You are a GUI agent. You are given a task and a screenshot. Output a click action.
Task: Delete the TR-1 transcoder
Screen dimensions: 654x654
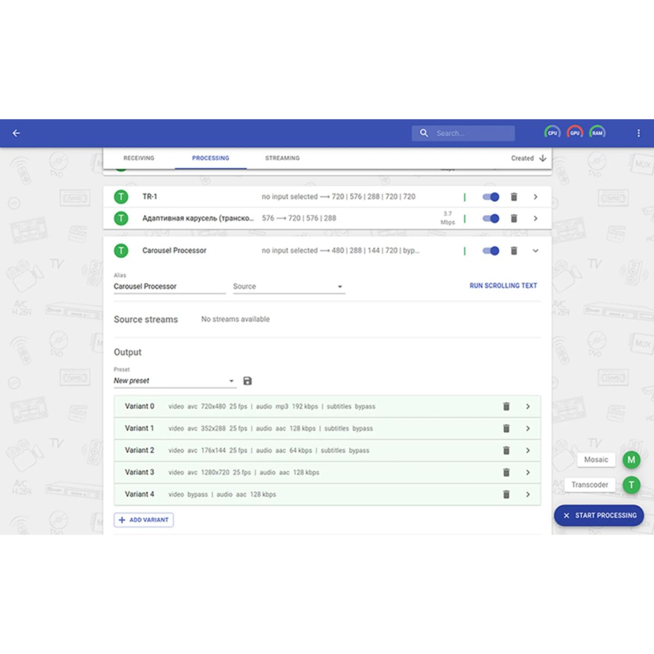[513, 197]
